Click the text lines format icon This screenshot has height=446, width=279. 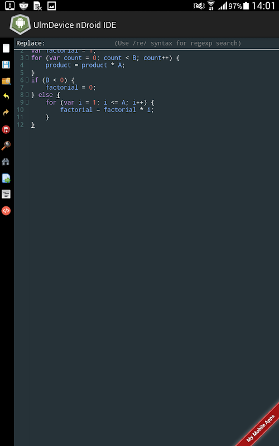[x=6, y=194]
